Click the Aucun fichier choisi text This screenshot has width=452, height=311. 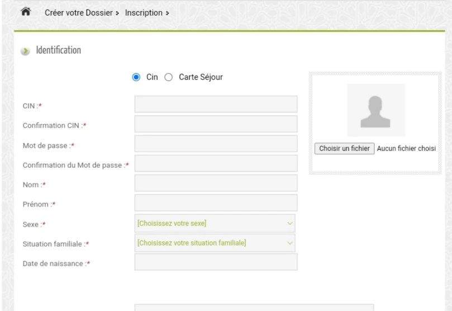coord(406,149)
